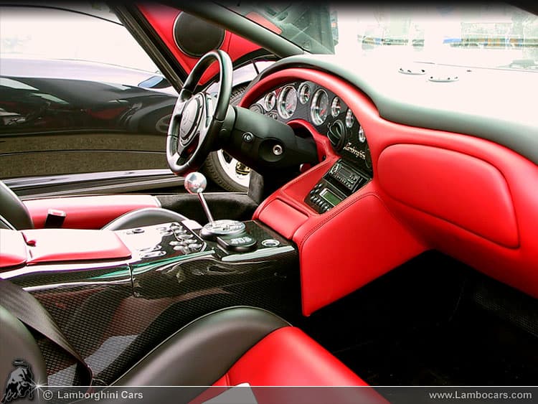Click the red leather armrest lid

[75, 245]
